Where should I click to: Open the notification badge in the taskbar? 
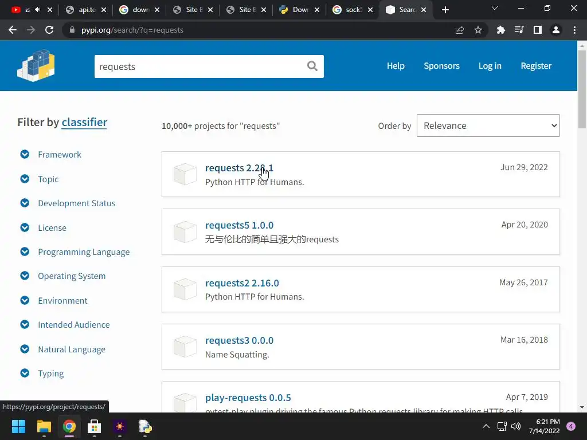tap(571, 426)
